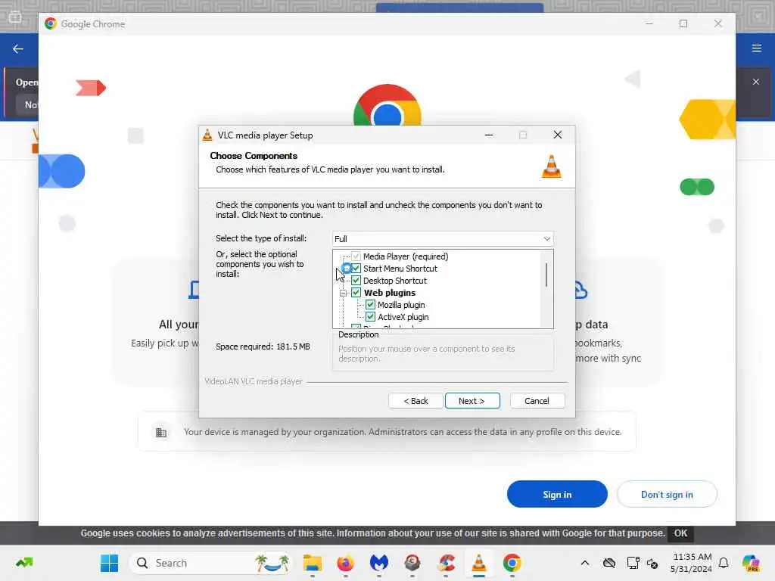This screenshot has height=581, width=775.
Task: Uncheck the ActiveX plugin checkbox
Action: [x=370, y=317]
